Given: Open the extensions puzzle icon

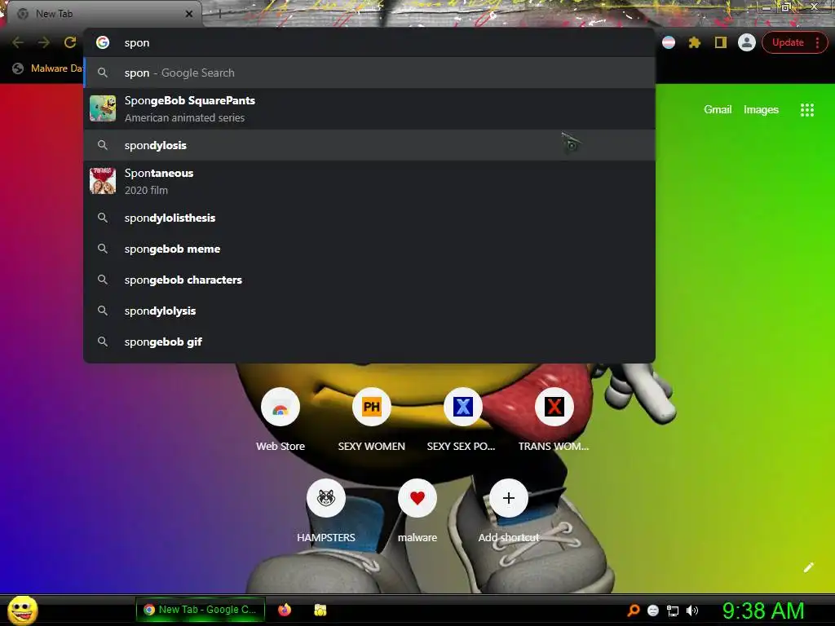Looking at the screenshot, I should [695, 42].
